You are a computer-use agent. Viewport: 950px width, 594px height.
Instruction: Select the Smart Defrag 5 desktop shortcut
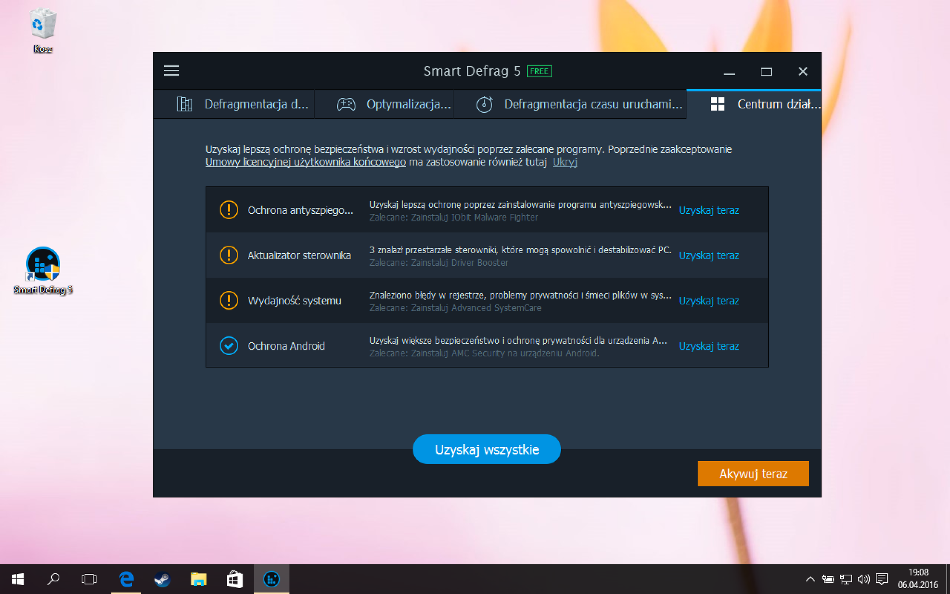click(x=43, y=271)
